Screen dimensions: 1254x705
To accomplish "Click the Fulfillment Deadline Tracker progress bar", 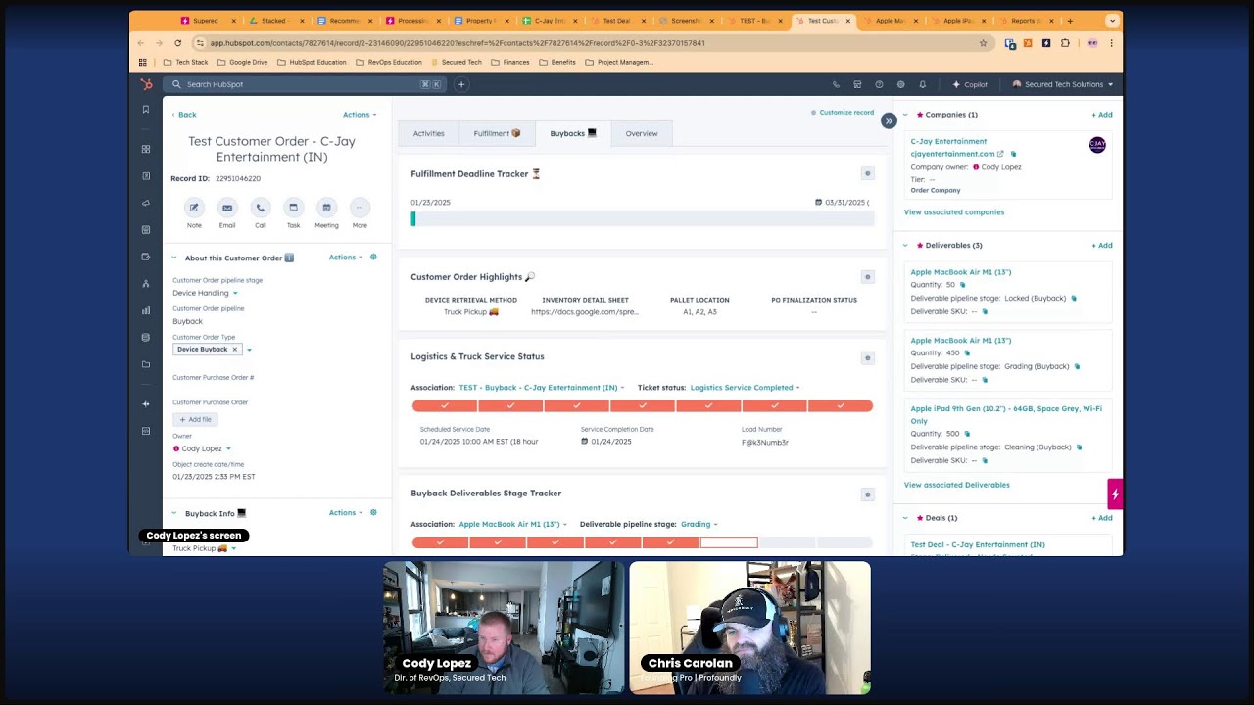I will coord(642,219).
